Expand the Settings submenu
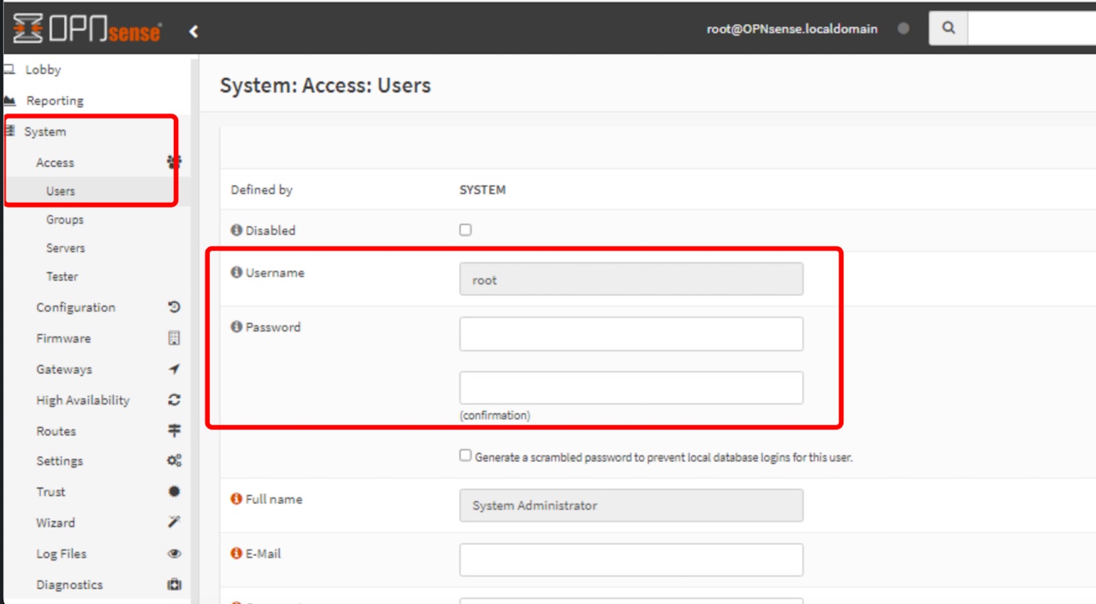Image resolution: width=1096 pixels, height=604 pixels. (60, 462)
